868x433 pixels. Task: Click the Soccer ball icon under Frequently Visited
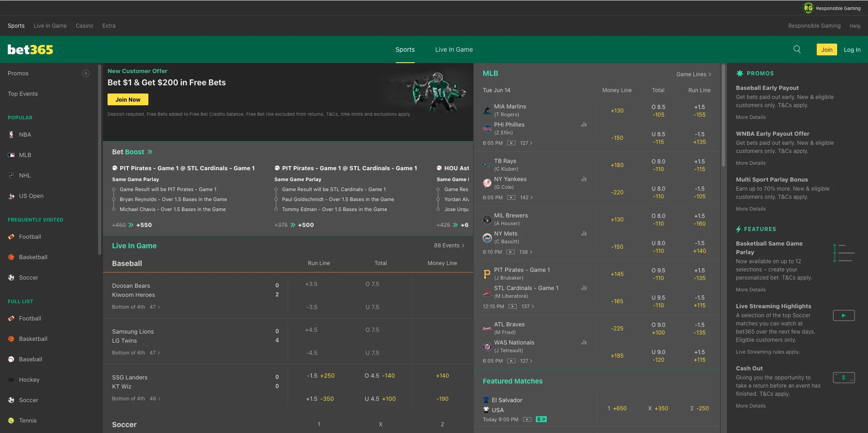click(11, 278)
